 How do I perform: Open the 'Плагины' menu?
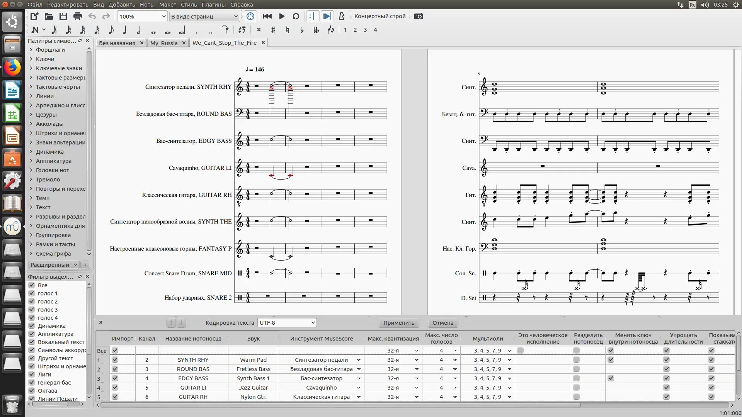tap(213, 5)
